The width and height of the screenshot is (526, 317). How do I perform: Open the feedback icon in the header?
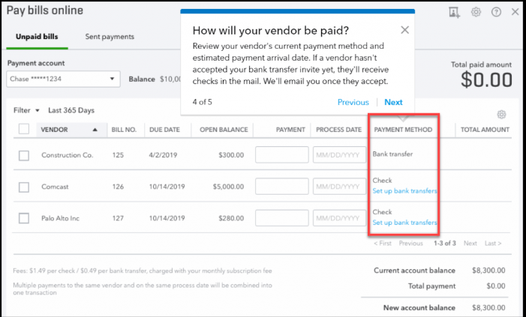pyautogui.click(x=454, y=13)
